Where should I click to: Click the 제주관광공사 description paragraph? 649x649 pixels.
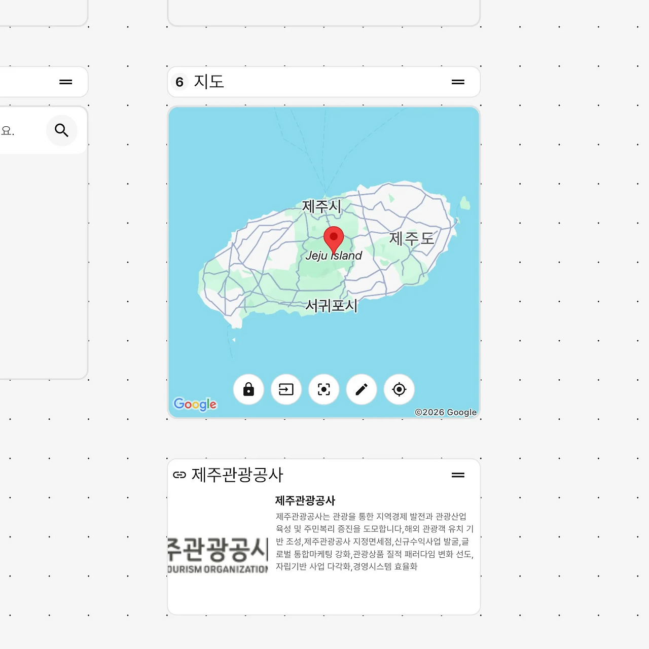(x=375, y=542)
